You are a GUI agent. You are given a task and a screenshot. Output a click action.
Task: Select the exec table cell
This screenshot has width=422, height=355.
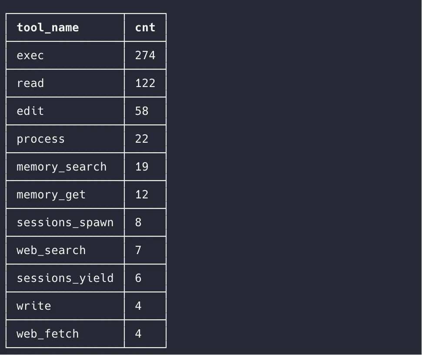point(30,56)
